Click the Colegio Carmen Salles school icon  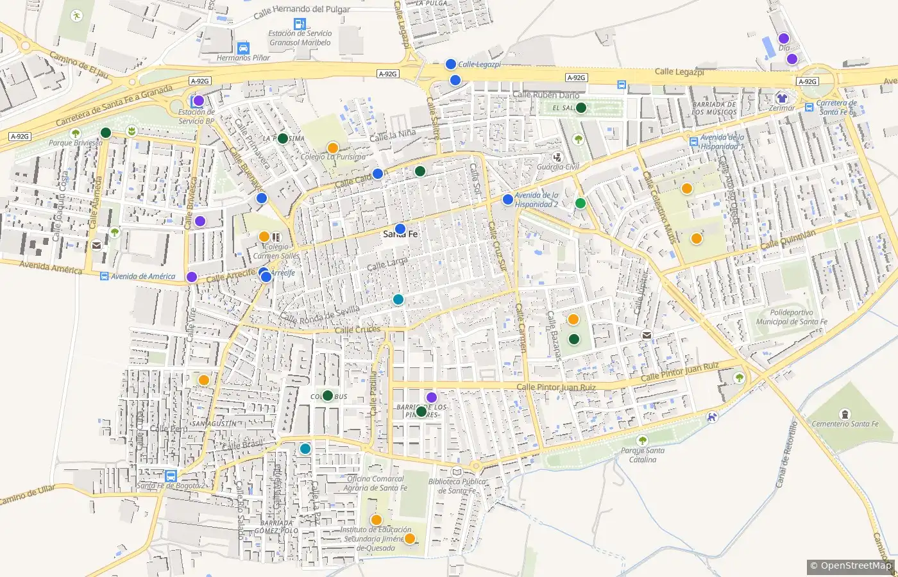(x=276, y=237)
